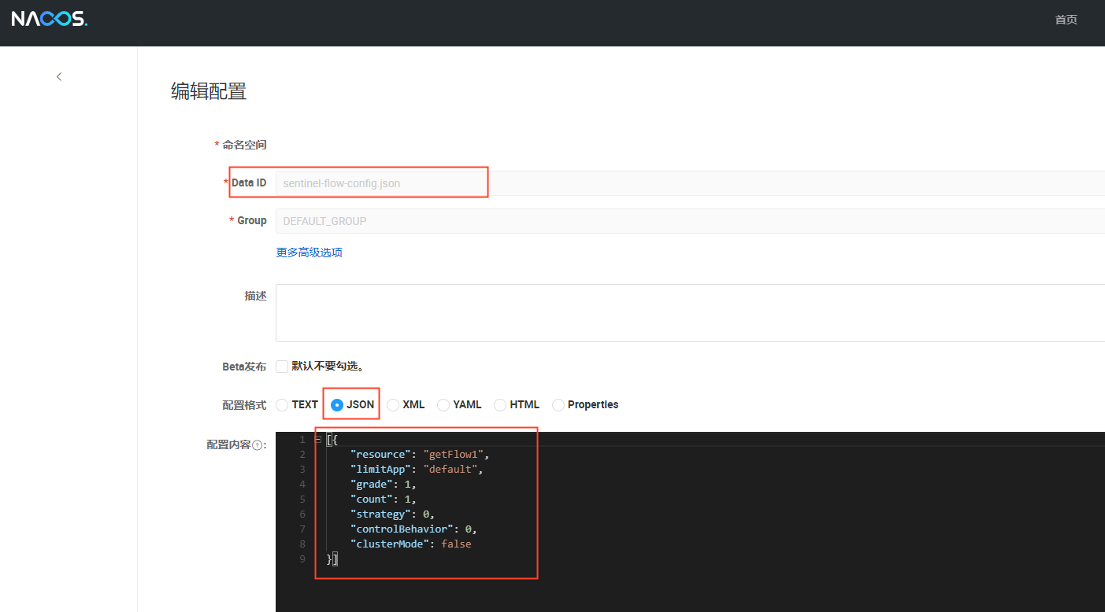1105x612 pixels.
Task: Click the Nacos logo
Action: point(50,20)
